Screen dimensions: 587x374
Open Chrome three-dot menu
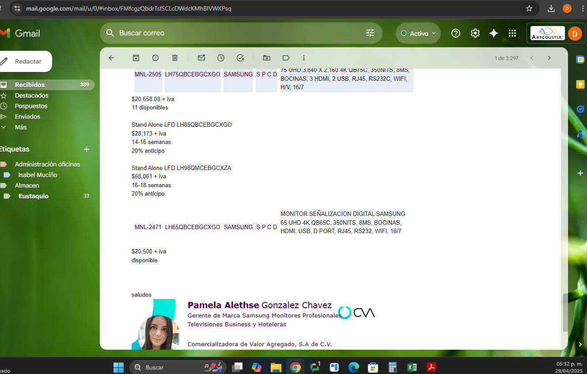click(x=583, y=8)
